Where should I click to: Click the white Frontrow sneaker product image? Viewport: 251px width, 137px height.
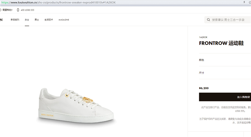76,106
